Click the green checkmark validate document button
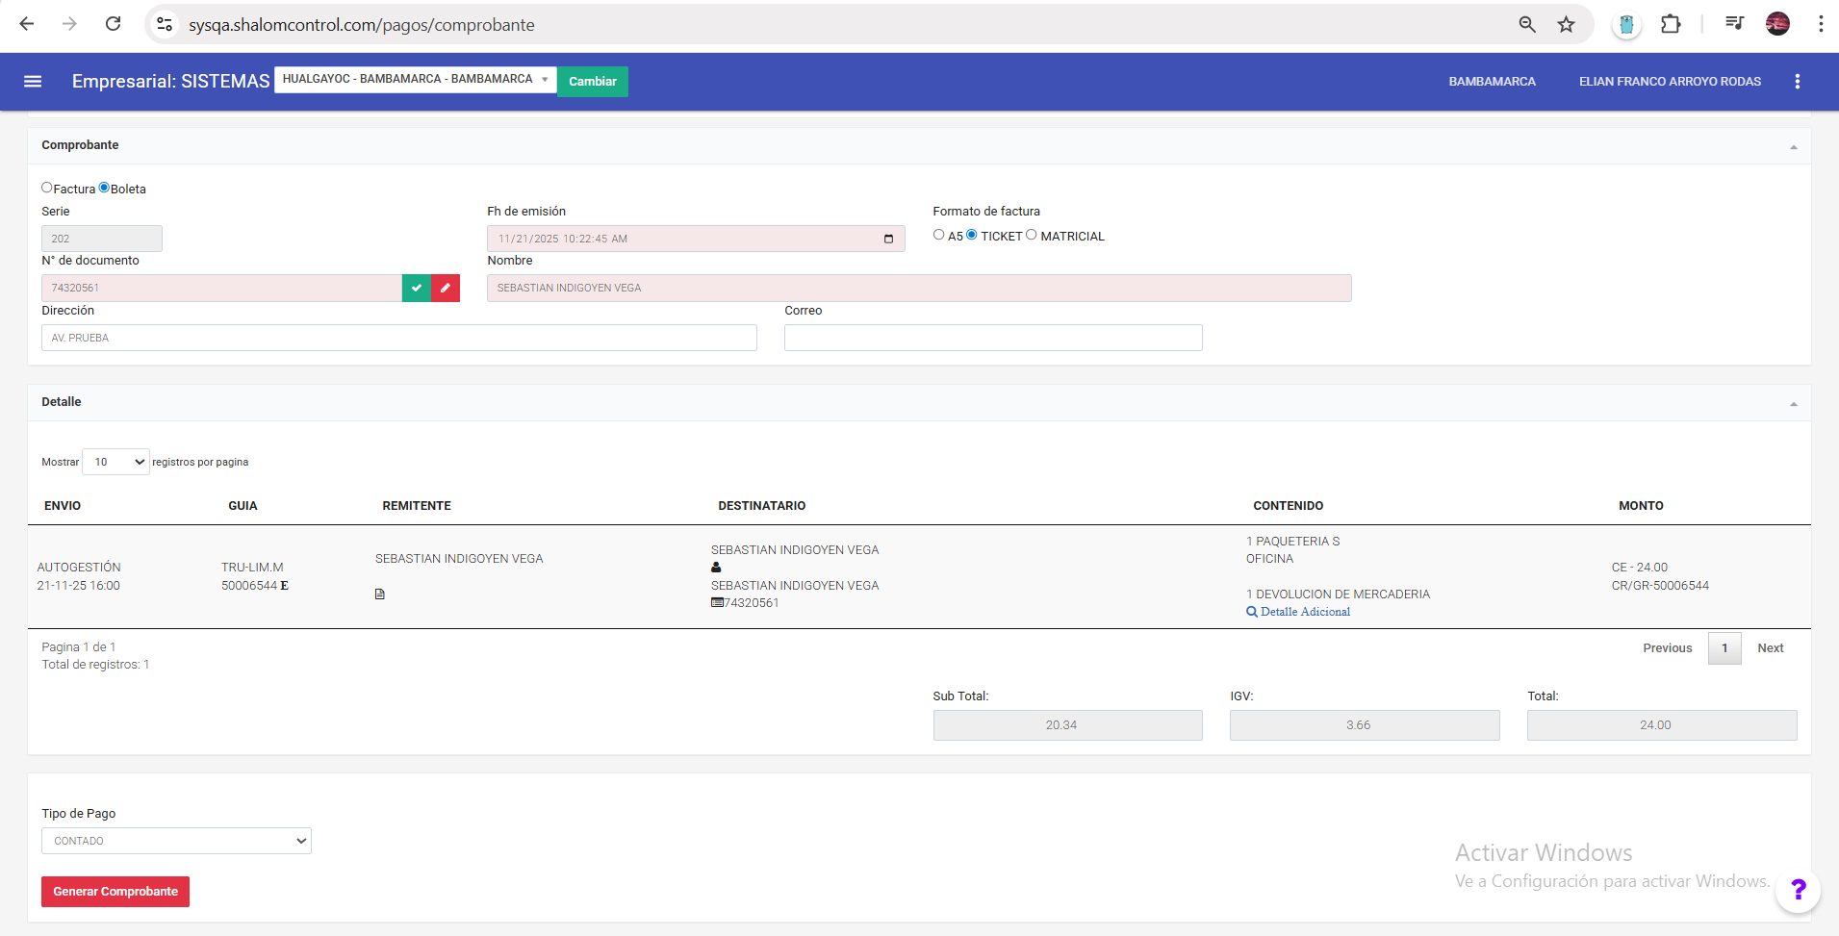This screenshot has height=936, width=1839. point(416,288)
